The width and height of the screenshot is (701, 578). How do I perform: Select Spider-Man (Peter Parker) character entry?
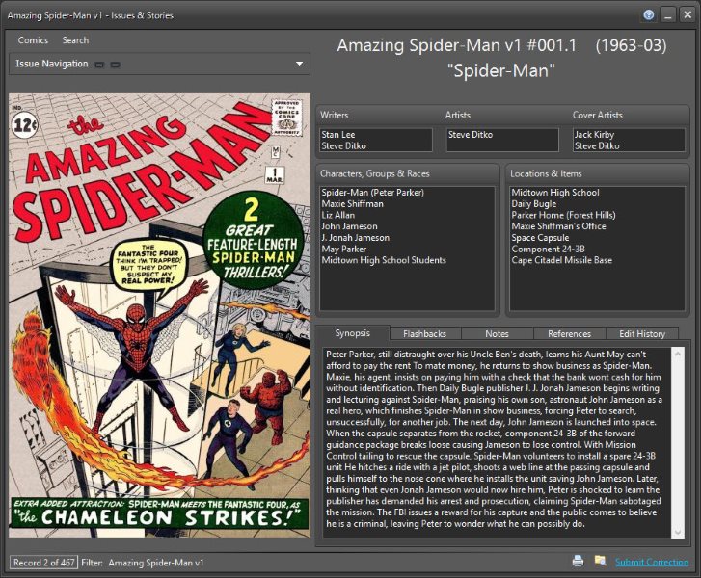[372, 193]
